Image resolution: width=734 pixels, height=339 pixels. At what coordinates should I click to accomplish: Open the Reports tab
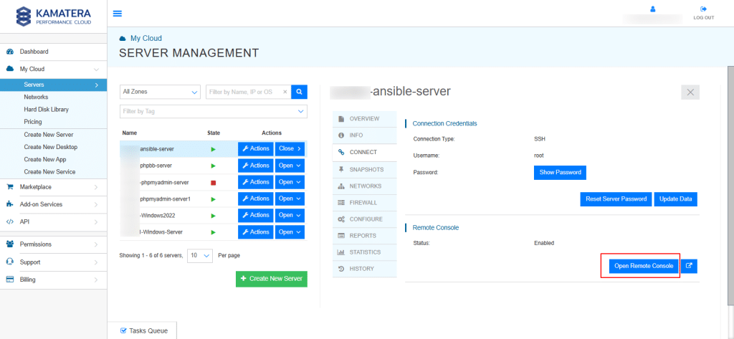(x=364, y=236)
